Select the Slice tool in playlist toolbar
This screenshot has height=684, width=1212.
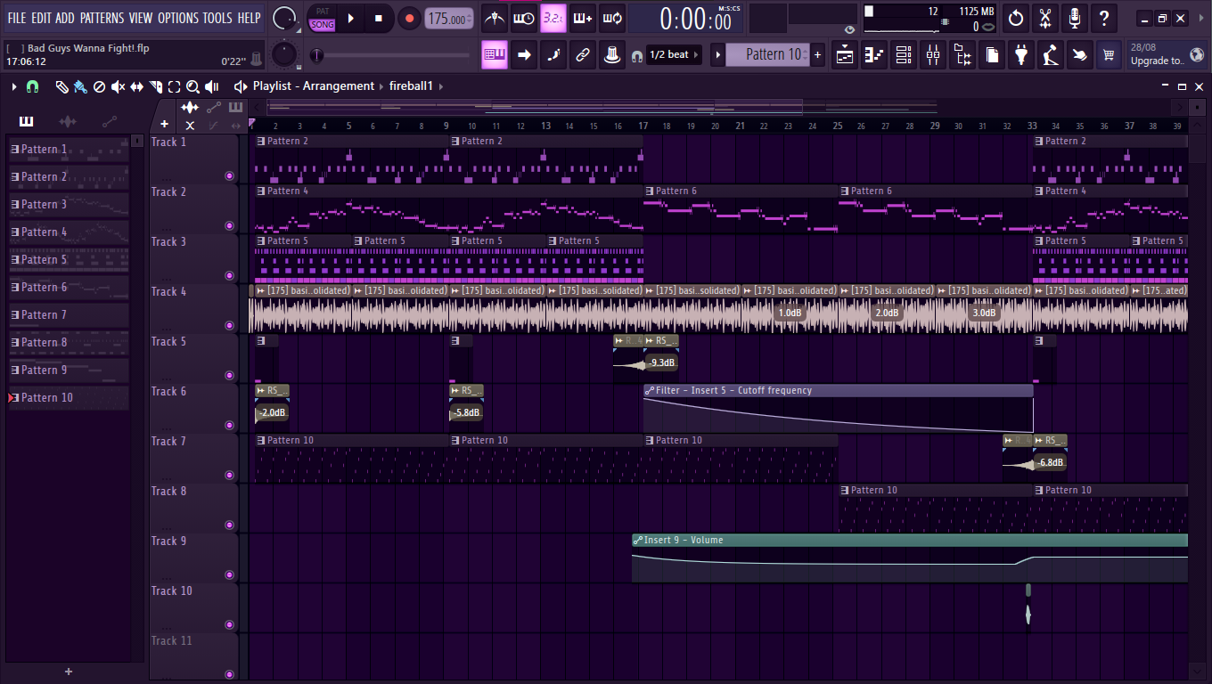click(x=155, y=86)
